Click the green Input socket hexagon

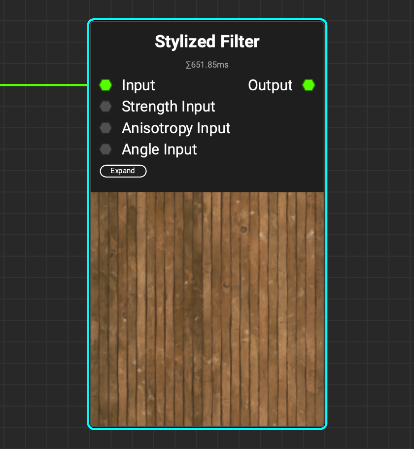105,85
